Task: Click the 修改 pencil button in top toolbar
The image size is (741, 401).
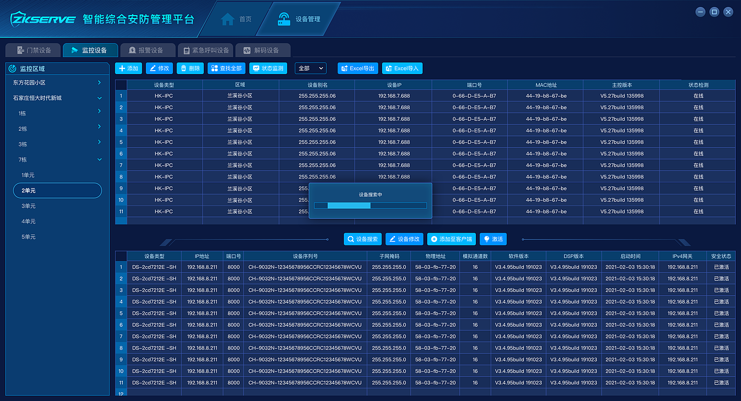Action: click(x=159, y=68)
